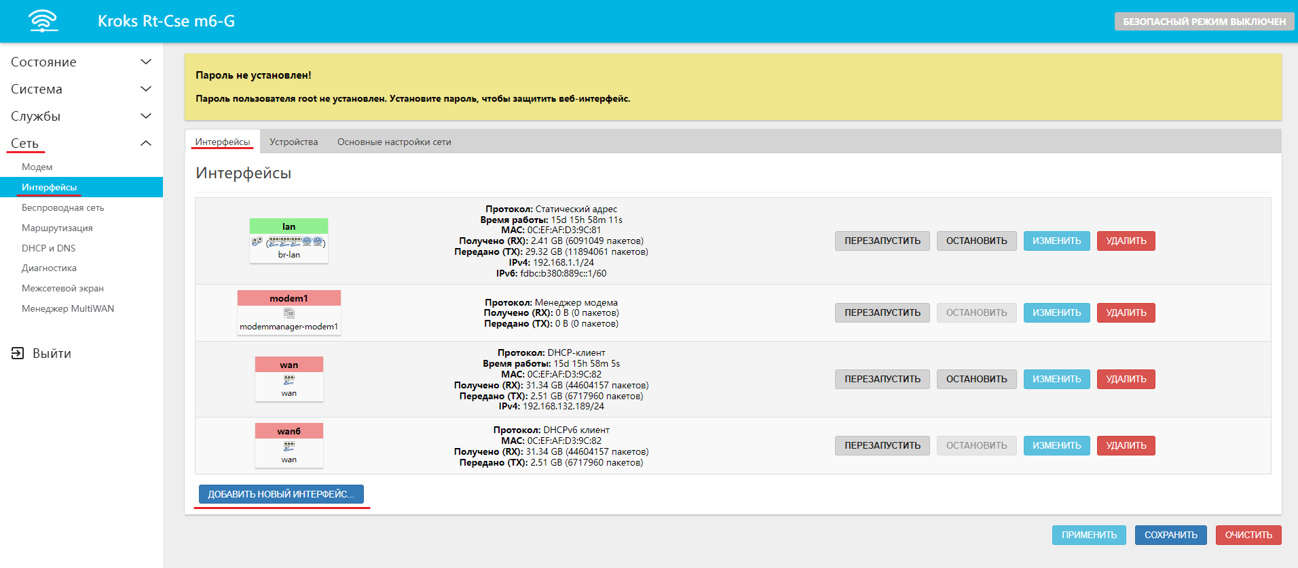Click the Wi-Fi router logo icon
Image resolution: width=1298 pixels, height=568 pixels.
[43, 21]
